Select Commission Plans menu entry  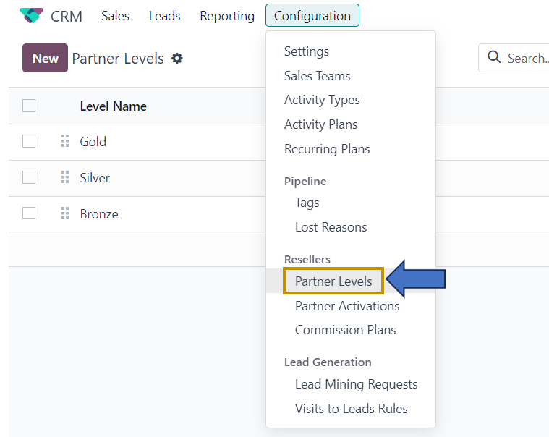click(345, 330)
